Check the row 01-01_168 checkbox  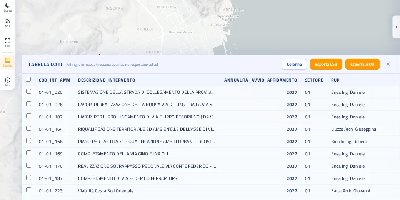pos(28,140)
